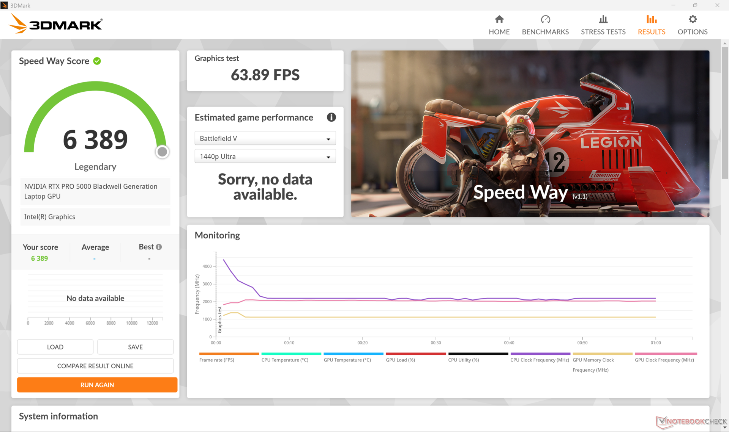The height and width of the screenshot is (432, 729).
Task: Toggle the Frame rate (FPS) legend series
Action: [x=217, y=360]
